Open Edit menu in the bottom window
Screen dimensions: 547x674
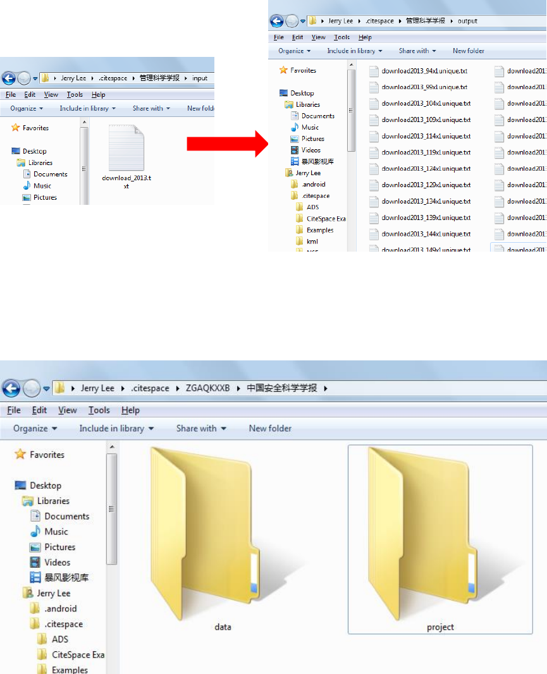(39, 410)
